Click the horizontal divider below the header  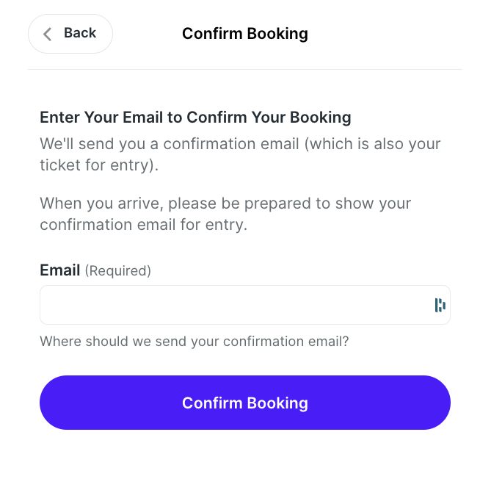(245, 70)
